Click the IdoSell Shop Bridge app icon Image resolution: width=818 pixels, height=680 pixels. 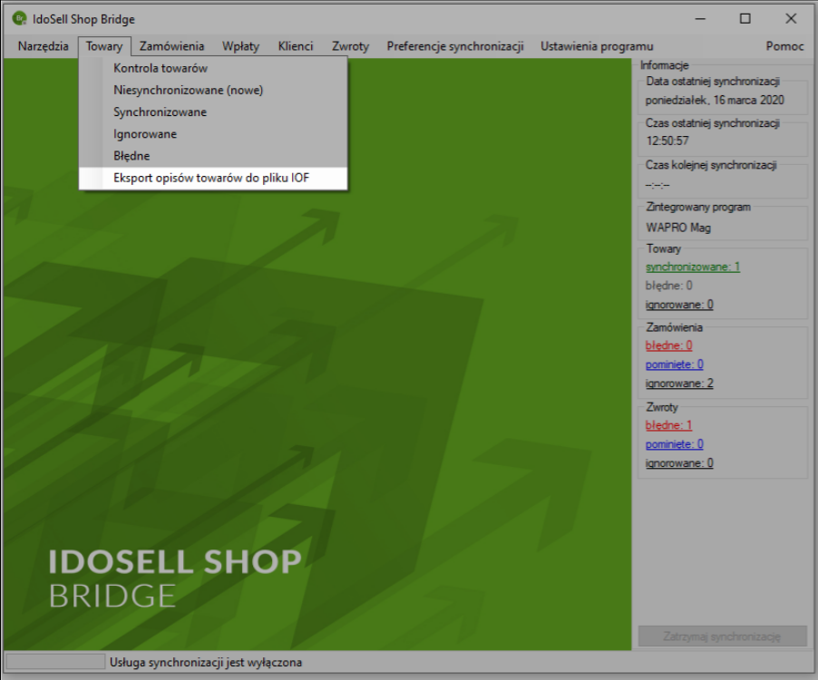19,19
